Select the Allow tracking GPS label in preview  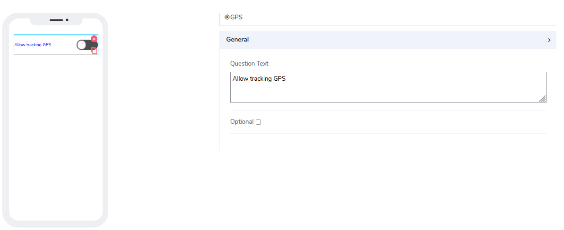pyautogui.click(x=33, y=45)
